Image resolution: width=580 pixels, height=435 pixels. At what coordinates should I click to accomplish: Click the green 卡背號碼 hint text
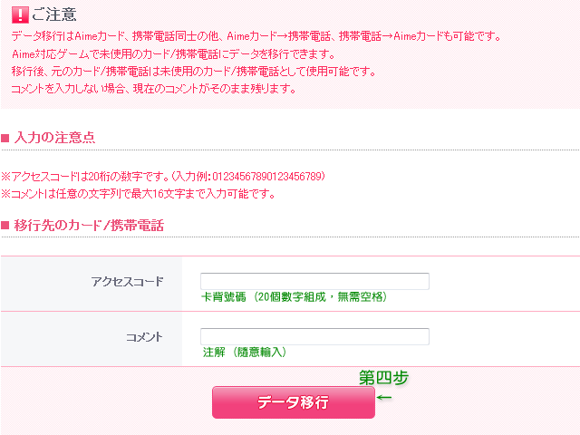[x=294, y=296]
